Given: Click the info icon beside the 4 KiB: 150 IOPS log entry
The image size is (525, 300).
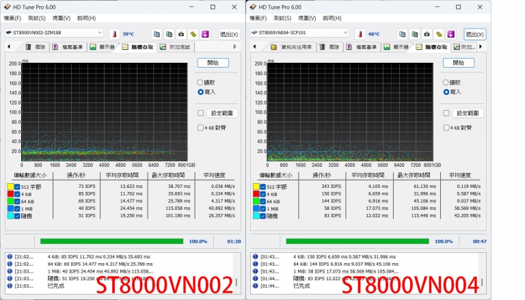Looking at the screenshot, I should (256, 256).
